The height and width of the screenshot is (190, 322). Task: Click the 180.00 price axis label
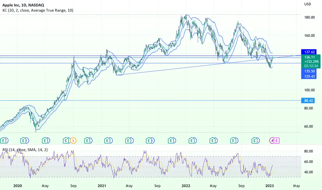click(310, 18)
